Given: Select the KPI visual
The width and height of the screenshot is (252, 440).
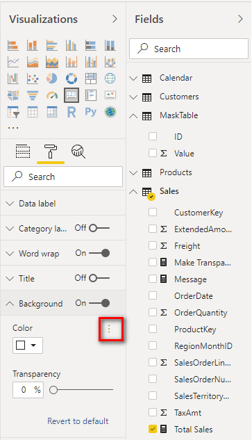Looking at the screenshot, I should click(x=110, y=95).
